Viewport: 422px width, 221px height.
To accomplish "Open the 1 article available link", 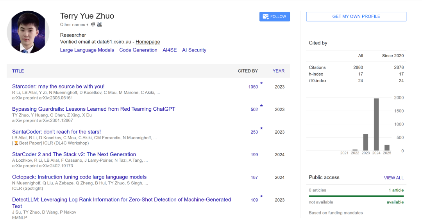I will pyautogui.click(x=396, y=190).
